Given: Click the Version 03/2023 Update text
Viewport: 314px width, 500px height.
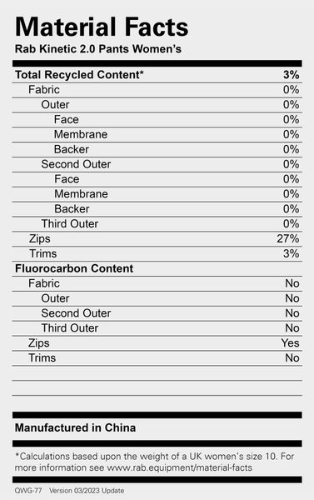Looking at the screenshot, I should [87, 491].
